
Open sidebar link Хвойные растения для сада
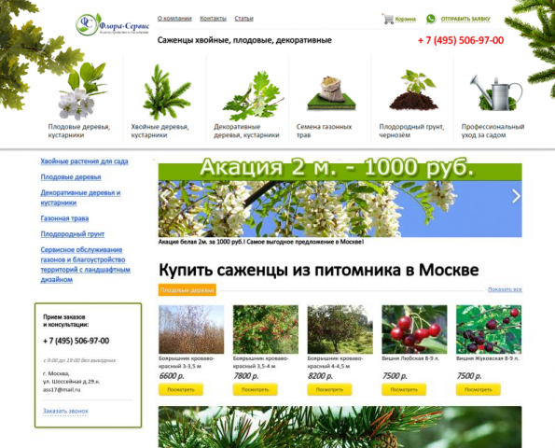[84, 161]
